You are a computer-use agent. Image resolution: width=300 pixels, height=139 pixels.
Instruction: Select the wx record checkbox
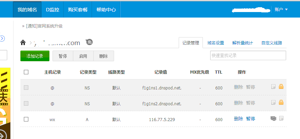26,119
